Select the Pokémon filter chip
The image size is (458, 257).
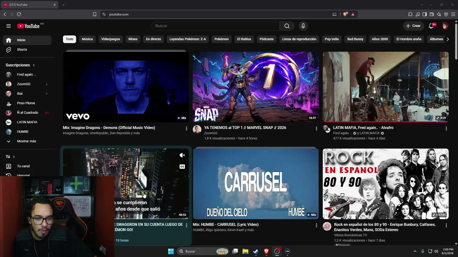point(221,39)
